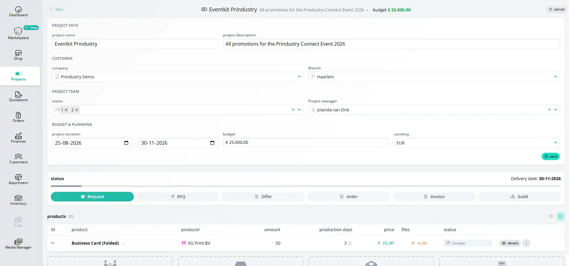Open concept status dropdown for Business Card

pyautogui.click(x=468, y=243)
